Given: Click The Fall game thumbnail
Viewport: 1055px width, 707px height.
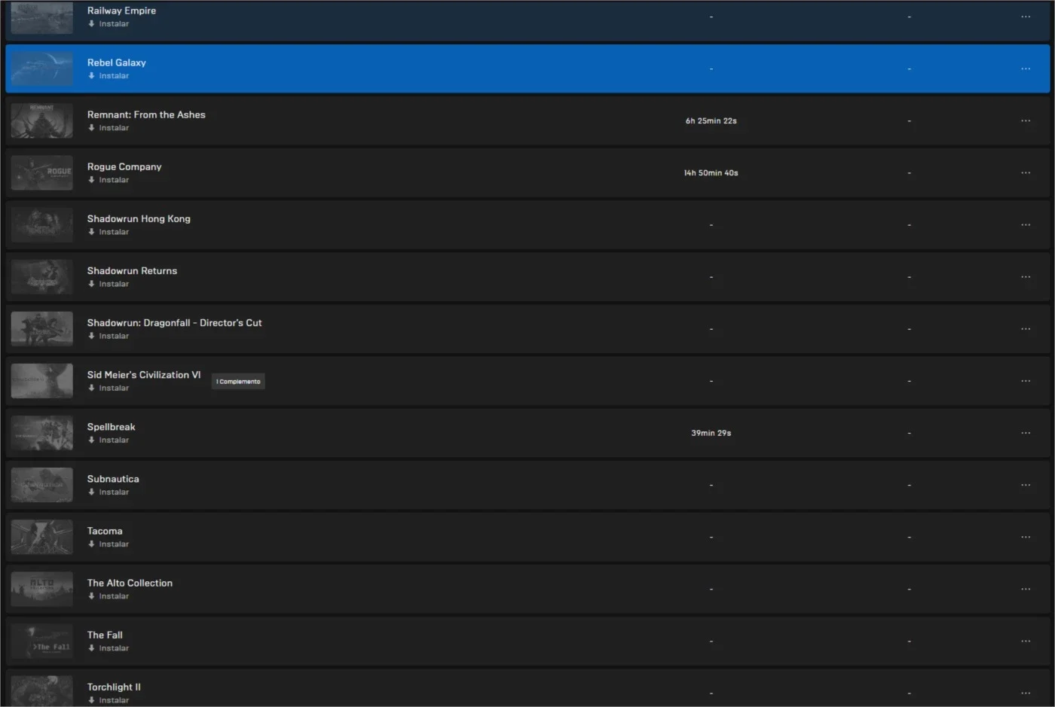Looking at the screenshot, I should [x=42, y=641].
